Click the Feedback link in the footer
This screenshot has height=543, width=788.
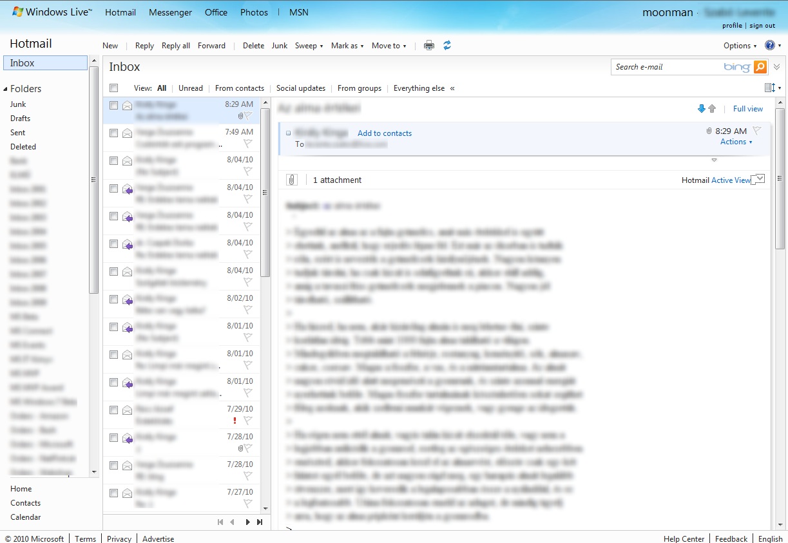pos(731,539)
